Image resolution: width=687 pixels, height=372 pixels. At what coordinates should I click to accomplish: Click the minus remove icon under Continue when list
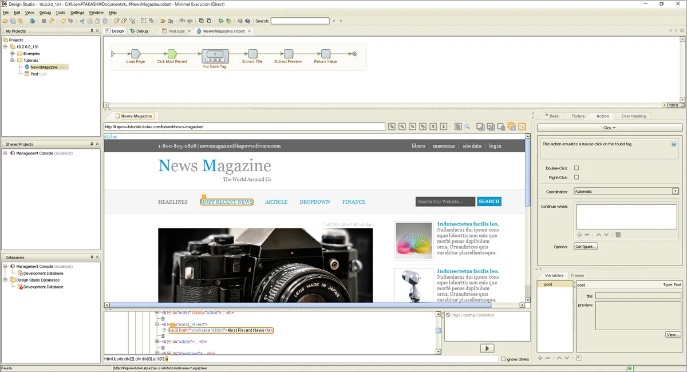587,235
